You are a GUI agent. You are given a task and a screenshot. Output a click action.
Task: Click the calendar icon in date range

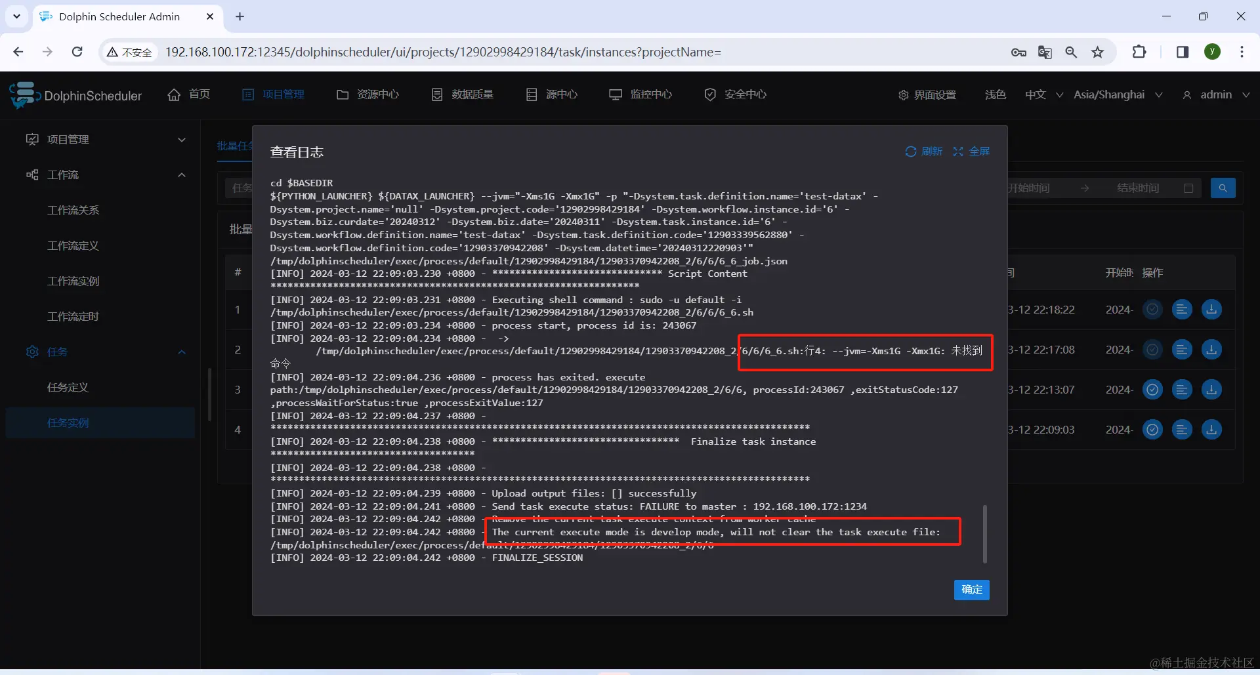coord(1188,188)
